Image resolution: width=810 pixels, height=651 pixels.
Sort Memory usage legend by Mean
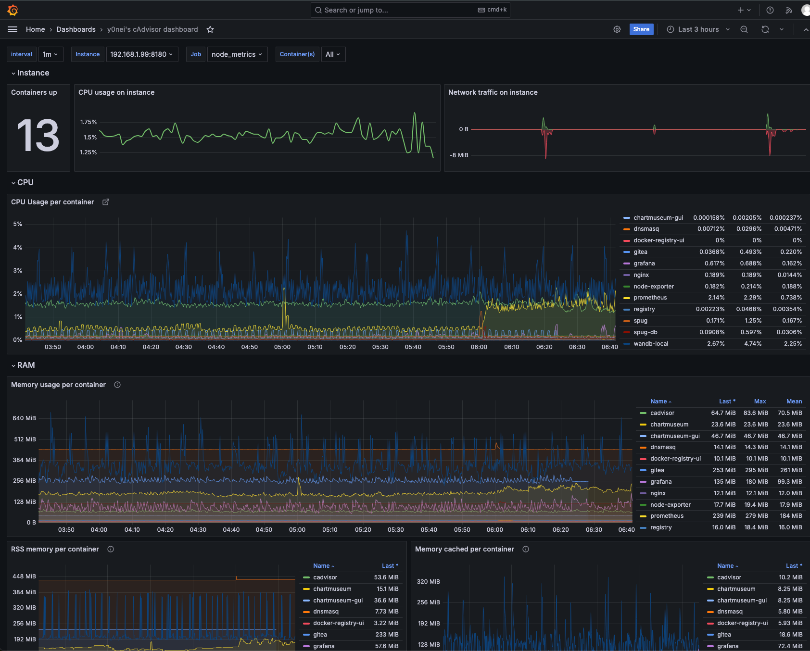(x=794, y=401)
